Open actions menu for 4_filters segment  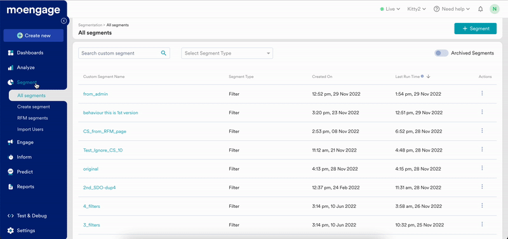[x=482, y=205]
